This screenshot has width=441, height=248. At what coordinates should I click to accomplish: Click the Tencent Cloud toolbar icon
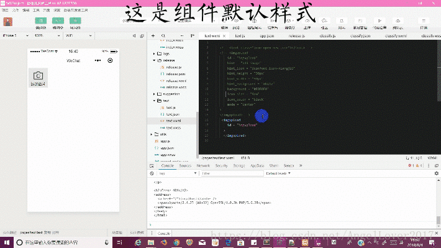(x=398, y=21)
